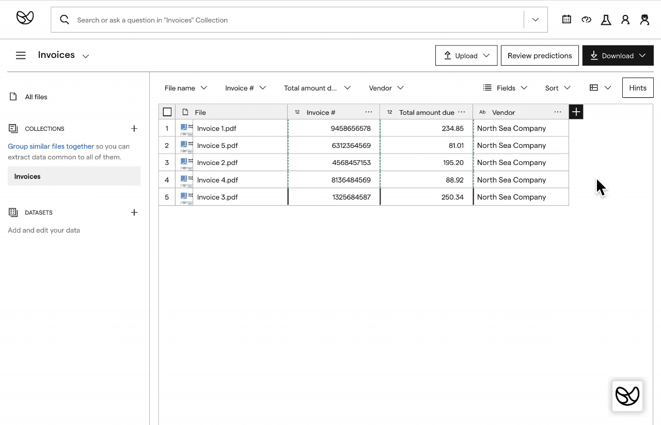Click the File column header
661x425 pixels.
231,112
